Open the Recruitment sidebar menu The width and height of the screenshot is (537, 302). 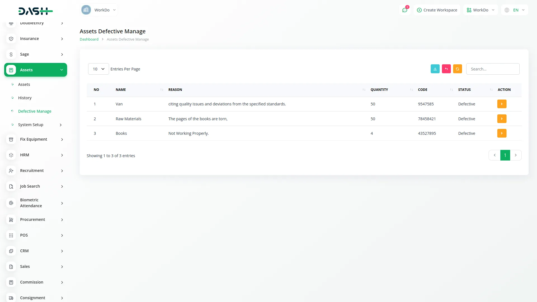[x=32, y=171]
